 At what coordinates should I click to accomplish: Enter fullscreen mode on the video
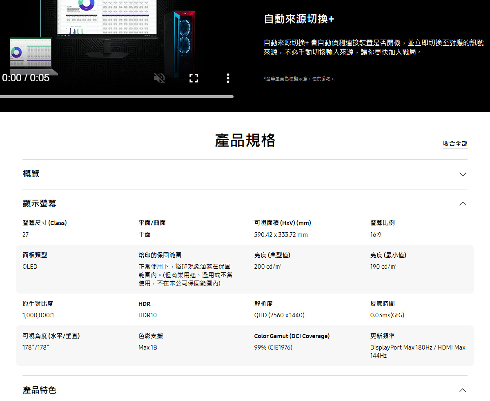click(x=194, y=78)
